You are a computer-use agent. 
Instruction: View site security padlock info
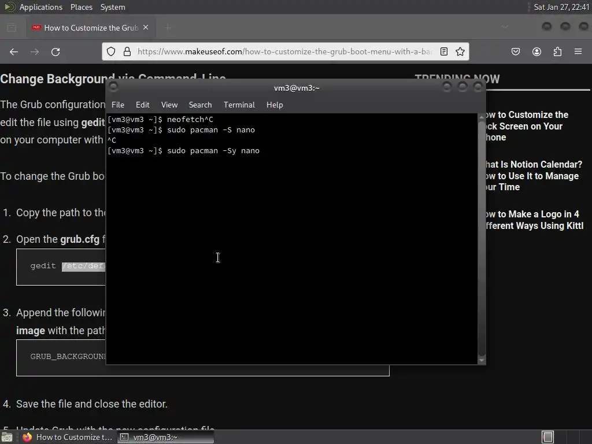point(127,51)
